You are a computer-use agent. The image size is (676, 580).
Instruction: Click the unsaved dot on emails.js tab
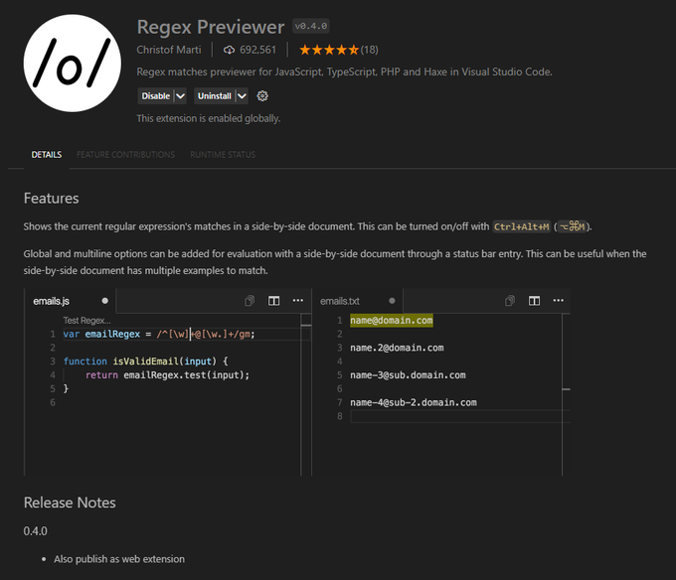pyautogui.click(x=104, y=301)
